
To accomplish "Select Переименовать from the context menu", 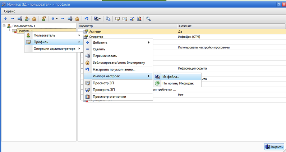I will pyautogui.click(x=105, y=56).
